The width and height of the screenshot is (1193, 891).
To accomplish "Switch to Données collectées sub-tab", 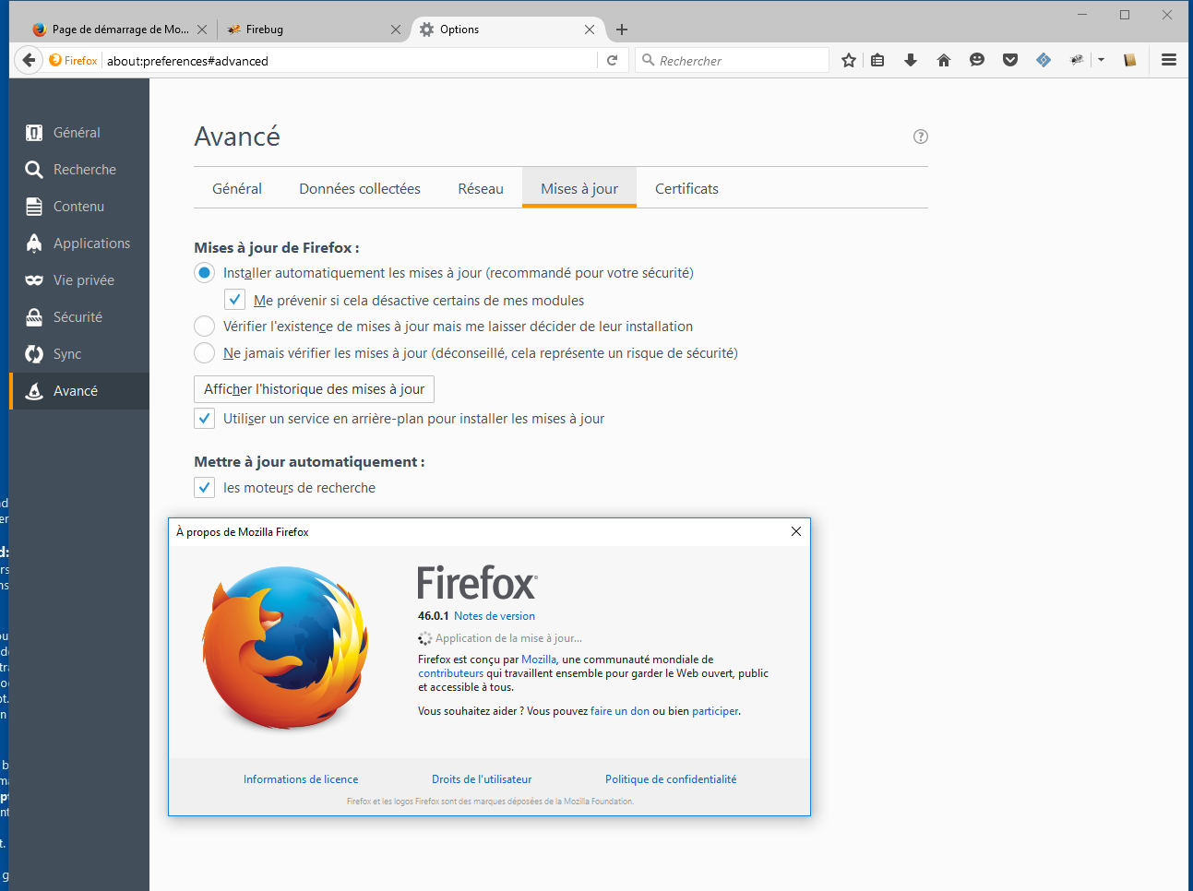I will pyautogui.click(x=360, y=188).
